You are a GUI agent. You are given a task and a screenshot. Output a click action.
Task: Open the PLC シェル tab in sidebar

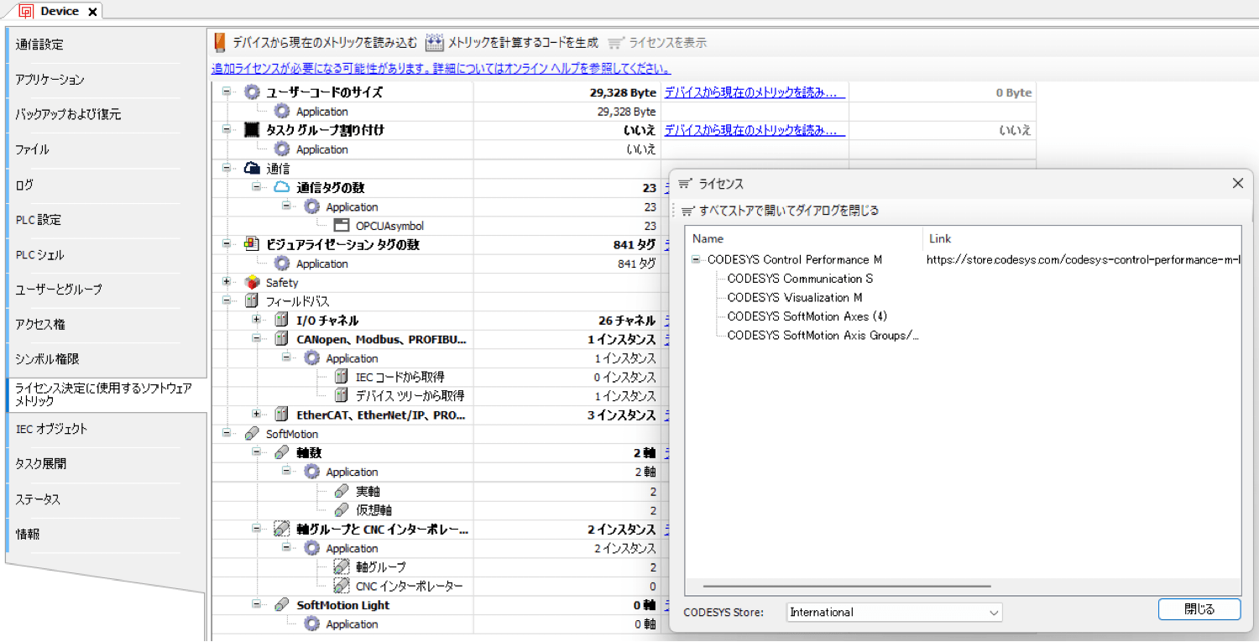point(39,255)
